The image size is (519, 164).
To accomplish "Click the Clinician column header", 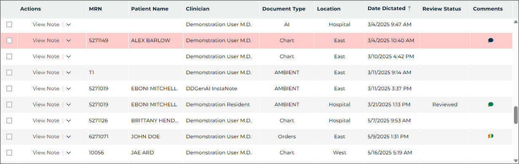I will click(x=198, y=9).
